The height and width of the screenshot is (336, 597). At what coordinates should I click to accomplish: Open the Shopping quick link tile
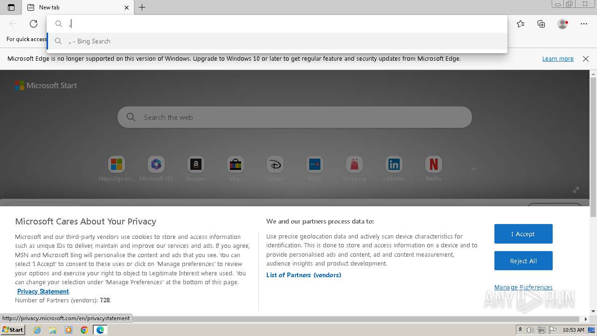[354, 169]
